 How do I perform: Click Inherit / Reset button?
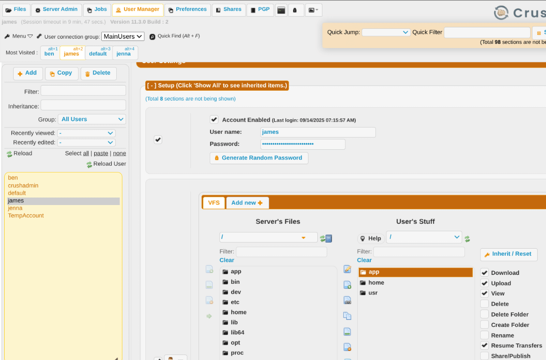pos(508,254)
